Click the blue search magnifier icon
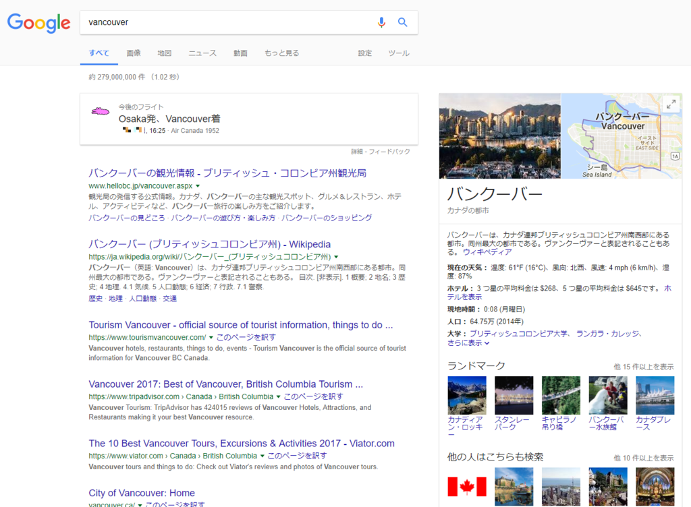The width and height of the screenshot is (691, 507). pyautogui.click(x=402, y=22)
